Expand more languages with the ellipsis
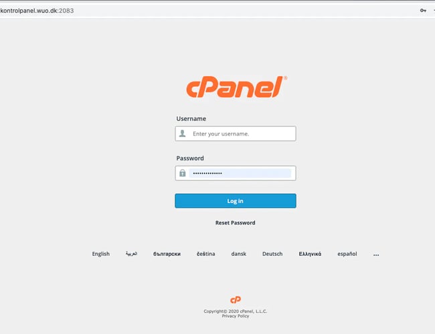The image size is (435, 334). tap(376, 255)
